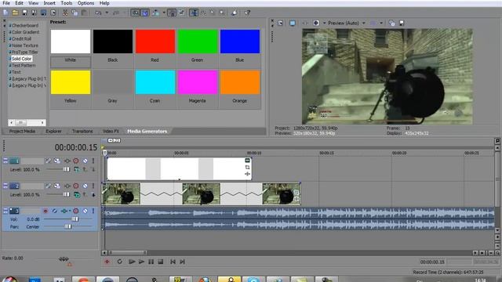Image resolution: width=502 pixels, height=282 pixels.
Task: Toggle Solo on audio track 3
Action: coord(93,211)
